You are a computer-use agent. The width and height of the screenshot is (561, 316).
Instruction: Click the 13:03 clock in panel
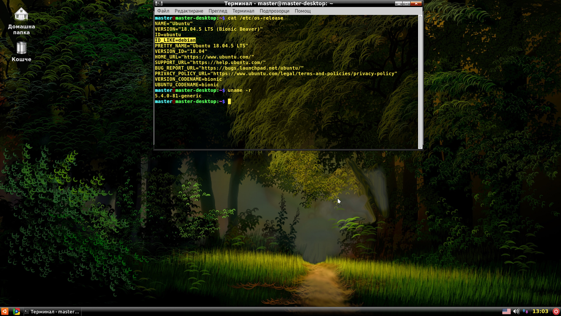[540, 312]
